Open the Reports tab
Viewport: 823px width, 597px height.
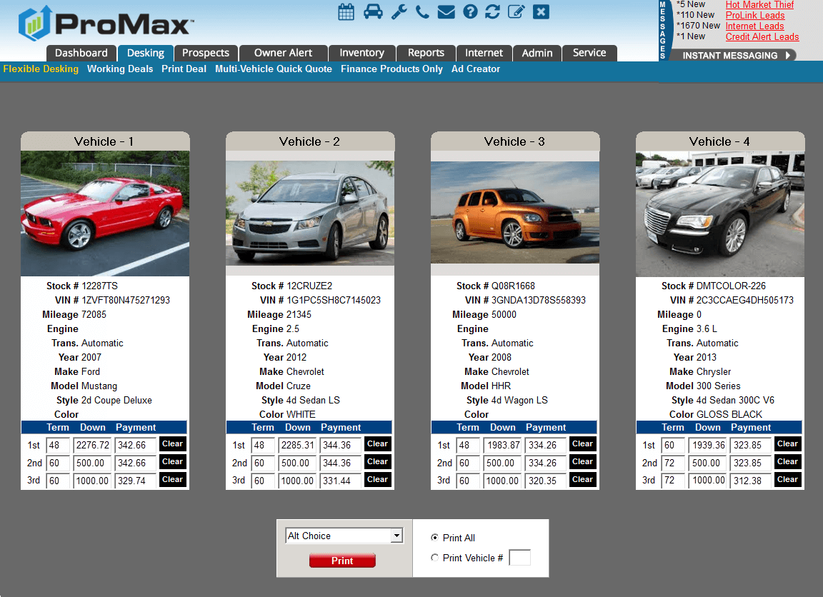[x=426, y=53]
